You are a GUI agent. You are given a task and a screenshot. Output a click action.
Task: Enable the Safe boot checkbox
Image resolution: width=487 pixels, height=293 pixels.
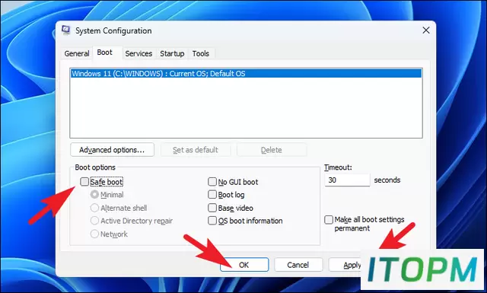tap(84, 181)
